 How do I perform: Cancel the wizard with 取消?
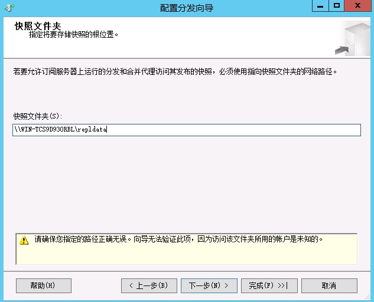coord(329,285)
